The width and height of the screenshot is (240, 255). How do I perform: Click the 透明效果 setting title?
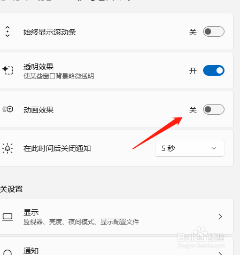[x=38, y=67]
